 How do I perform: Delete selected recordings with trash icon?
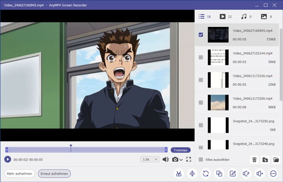tap(254, 160)
